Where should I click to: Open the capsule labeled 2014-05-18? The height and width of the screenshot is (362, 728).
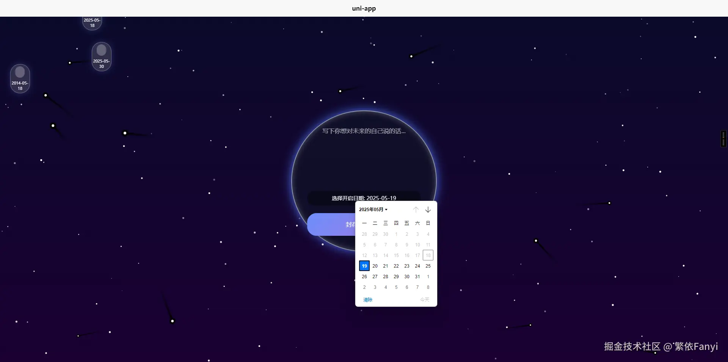pos(20,78)
